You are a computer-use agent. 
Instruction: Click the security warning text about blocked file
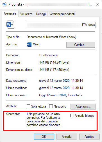point(44,119)
